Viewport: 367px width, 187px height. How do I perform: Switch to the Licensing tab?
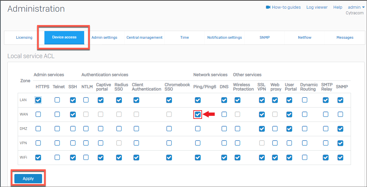coord(24,37)
